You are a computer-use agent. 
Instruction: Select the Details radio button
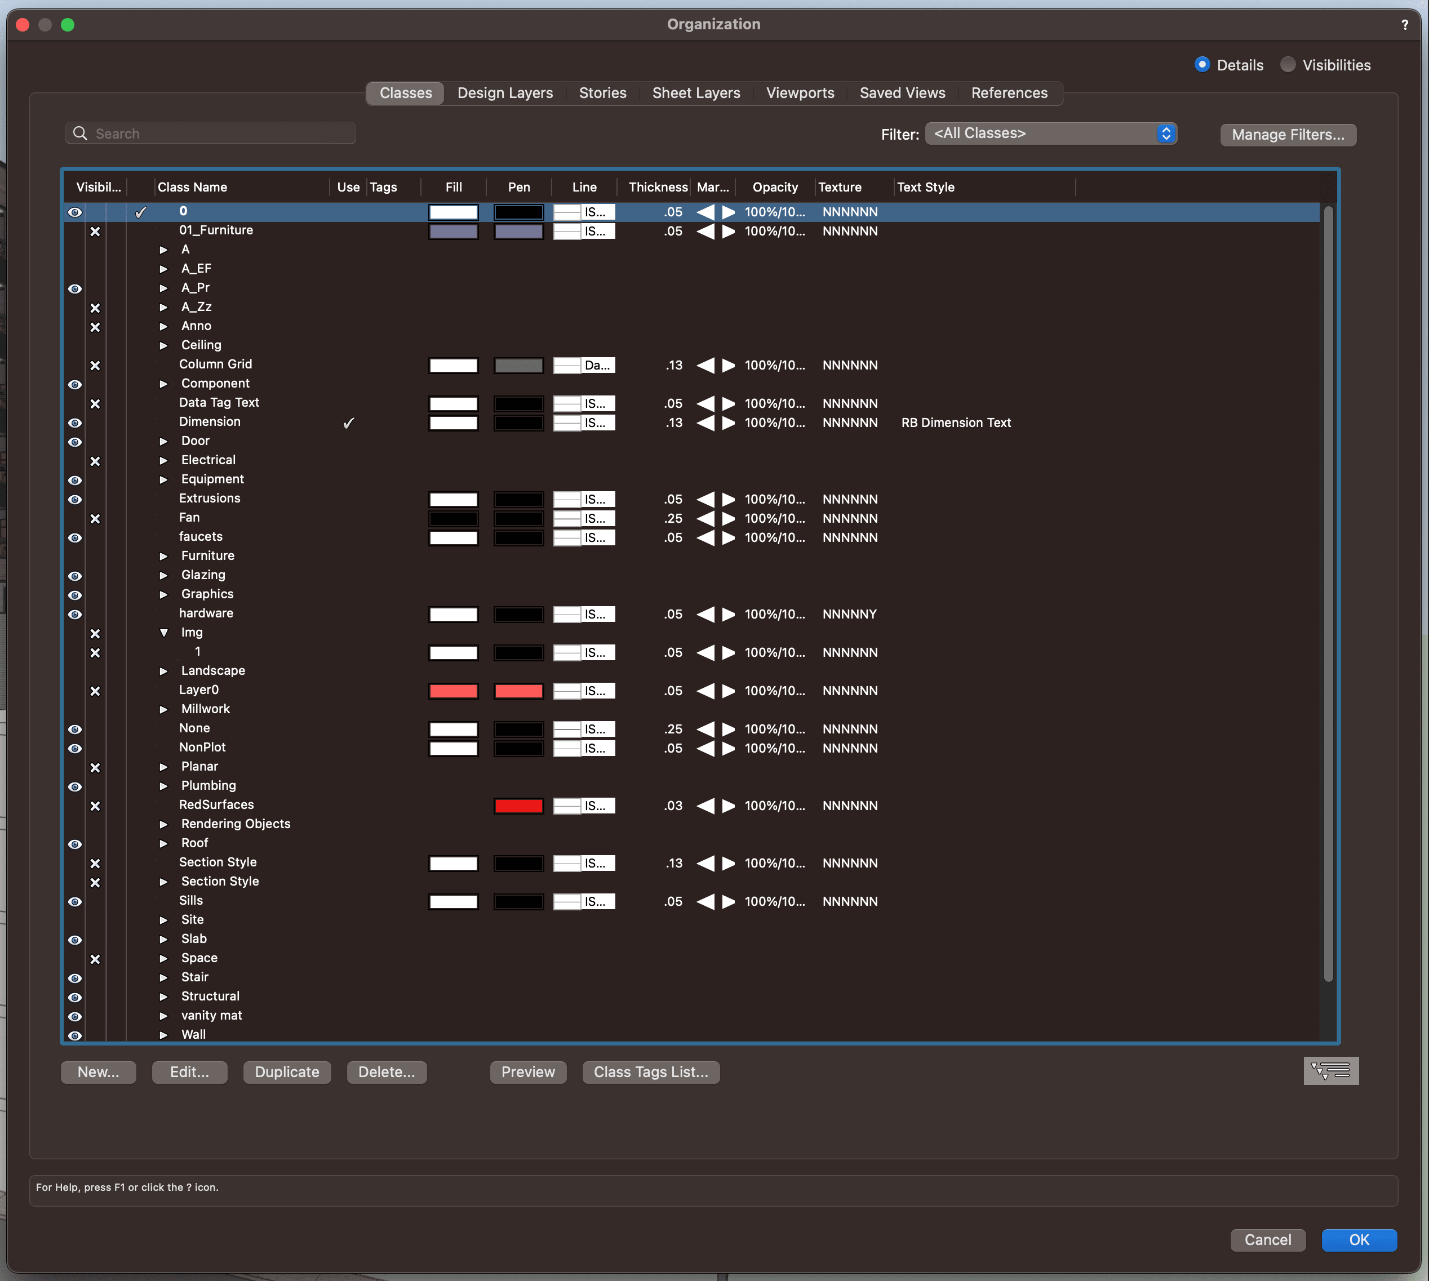pos(1202,65)
